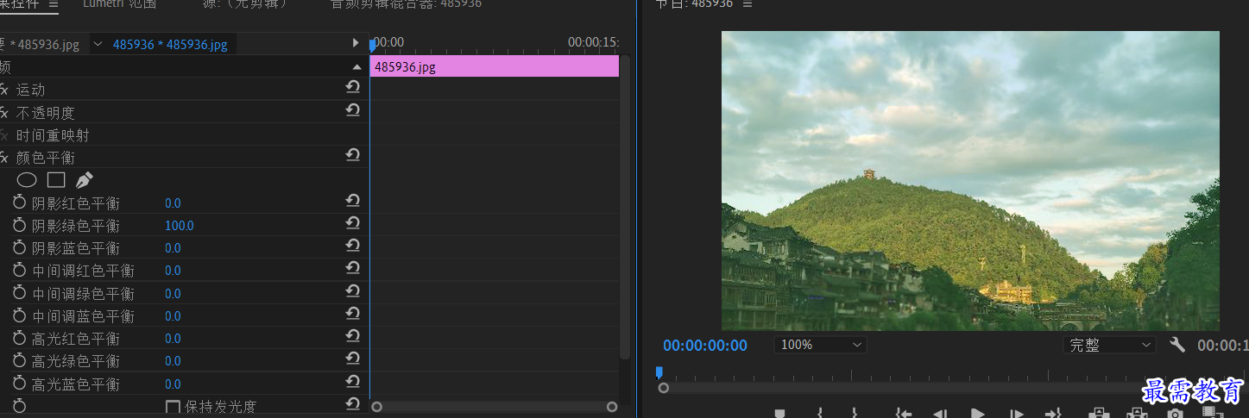Screen dimensions: 1249x418
Task: Select the 颜色平衡 effect name
Action: 46,158
